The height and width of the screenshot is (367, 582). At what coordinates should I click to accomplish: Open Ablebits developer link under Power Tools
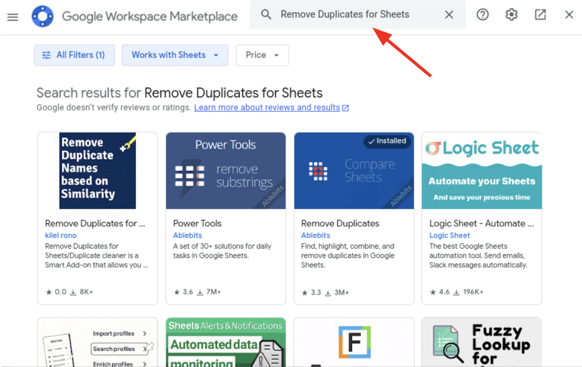click(x=187, y=235)
